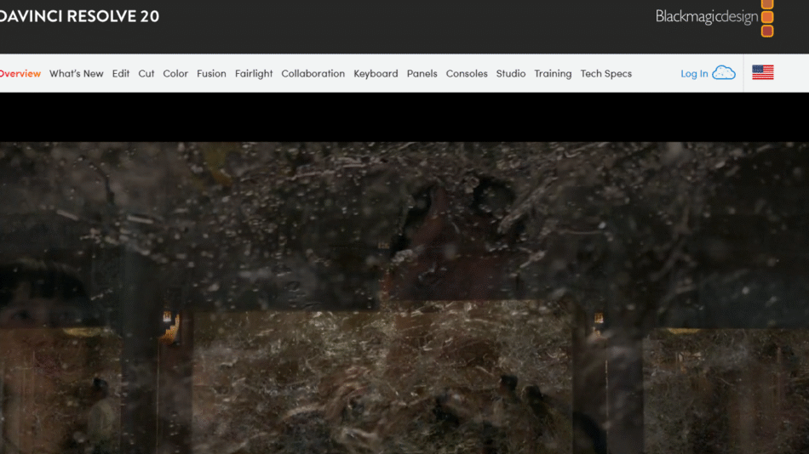
Task: Open the Consoles page
Action: pos(467,74)
